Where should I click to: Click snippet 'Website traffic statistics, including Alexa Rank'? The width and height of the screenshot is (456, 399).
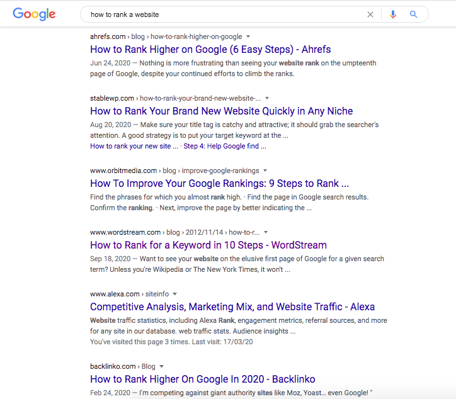point(239,325)
